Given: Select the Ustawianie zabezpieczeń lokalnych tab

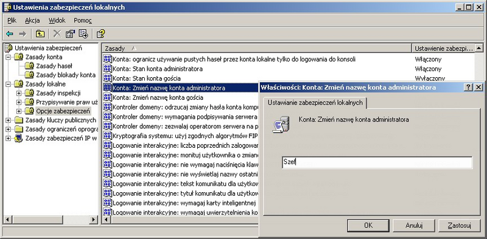Looking at the screenshot, I should [x=315, y=103].
